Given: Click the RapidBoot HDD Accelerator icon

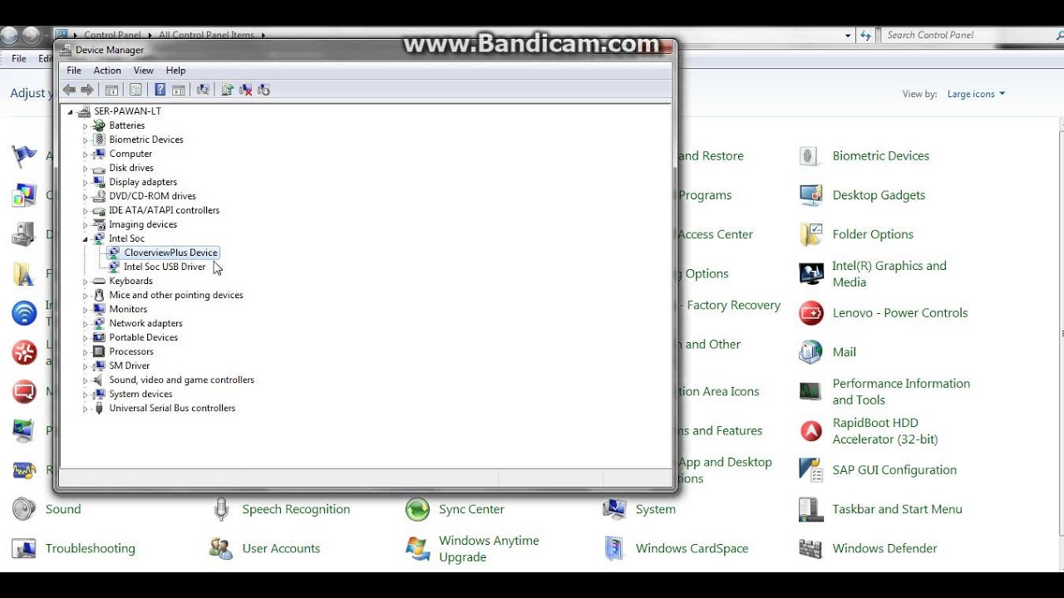Looking at the screenshot, I should (811, 430).
